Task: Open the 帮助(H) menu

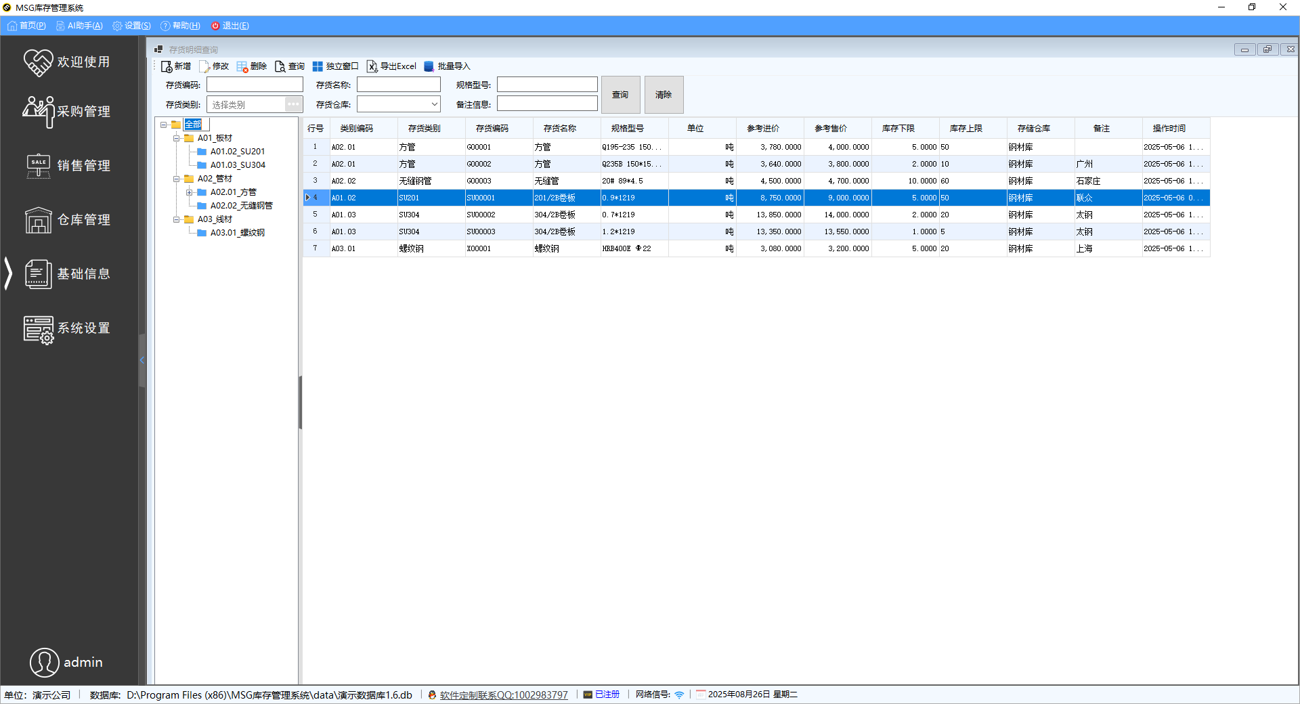Action: point(180,26)
